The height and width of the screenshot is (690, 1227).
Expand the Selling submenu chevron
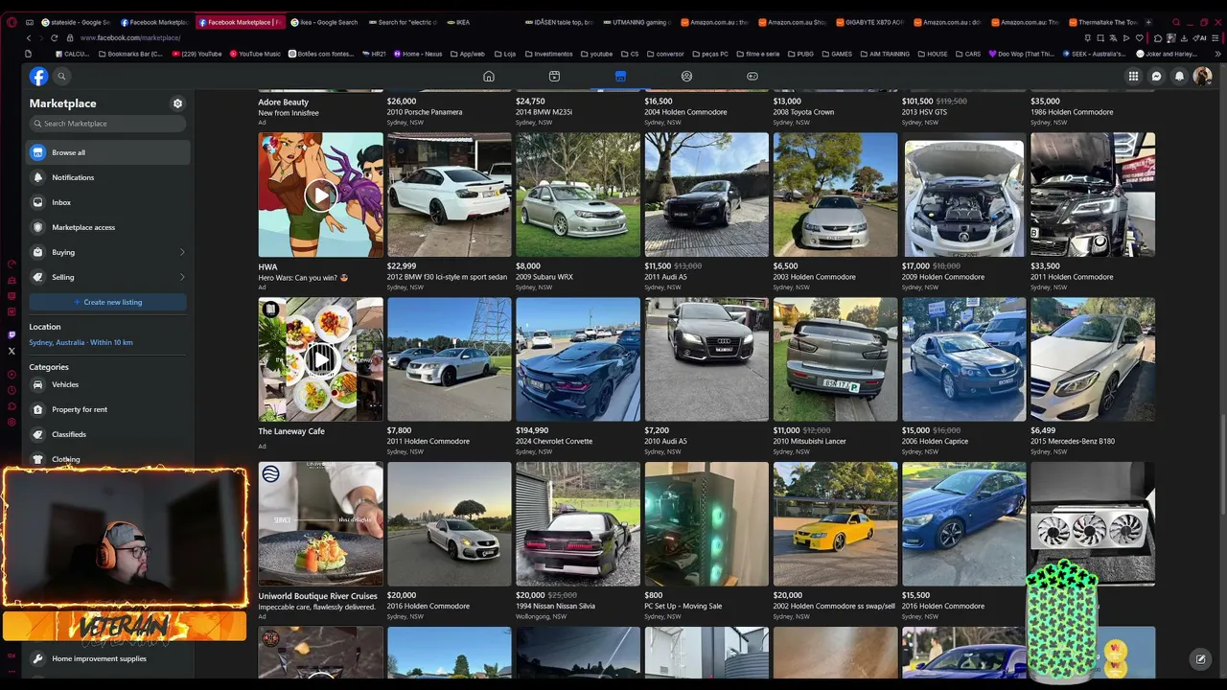tap(182, 277)
